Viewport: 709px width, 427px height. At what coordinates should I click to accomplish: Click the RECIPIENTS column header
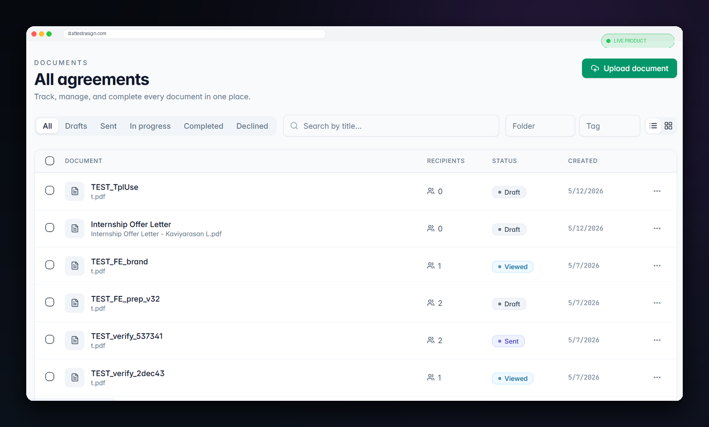(445, 161)
